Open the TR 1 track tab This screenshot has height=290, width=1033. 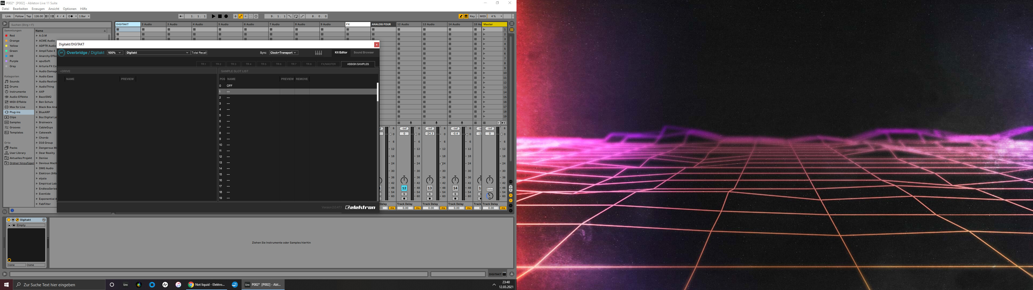[203, 64]
